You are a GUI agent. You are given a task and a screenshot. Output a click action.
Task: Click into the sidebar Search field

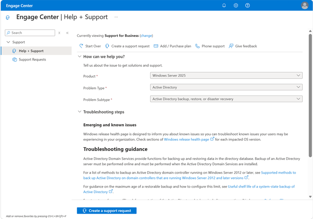click(x=30, y=33)
